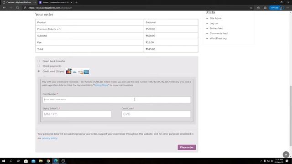Open the favorites list icon
292x164 pixels.
pyautogui.click(x=258, y=8)
